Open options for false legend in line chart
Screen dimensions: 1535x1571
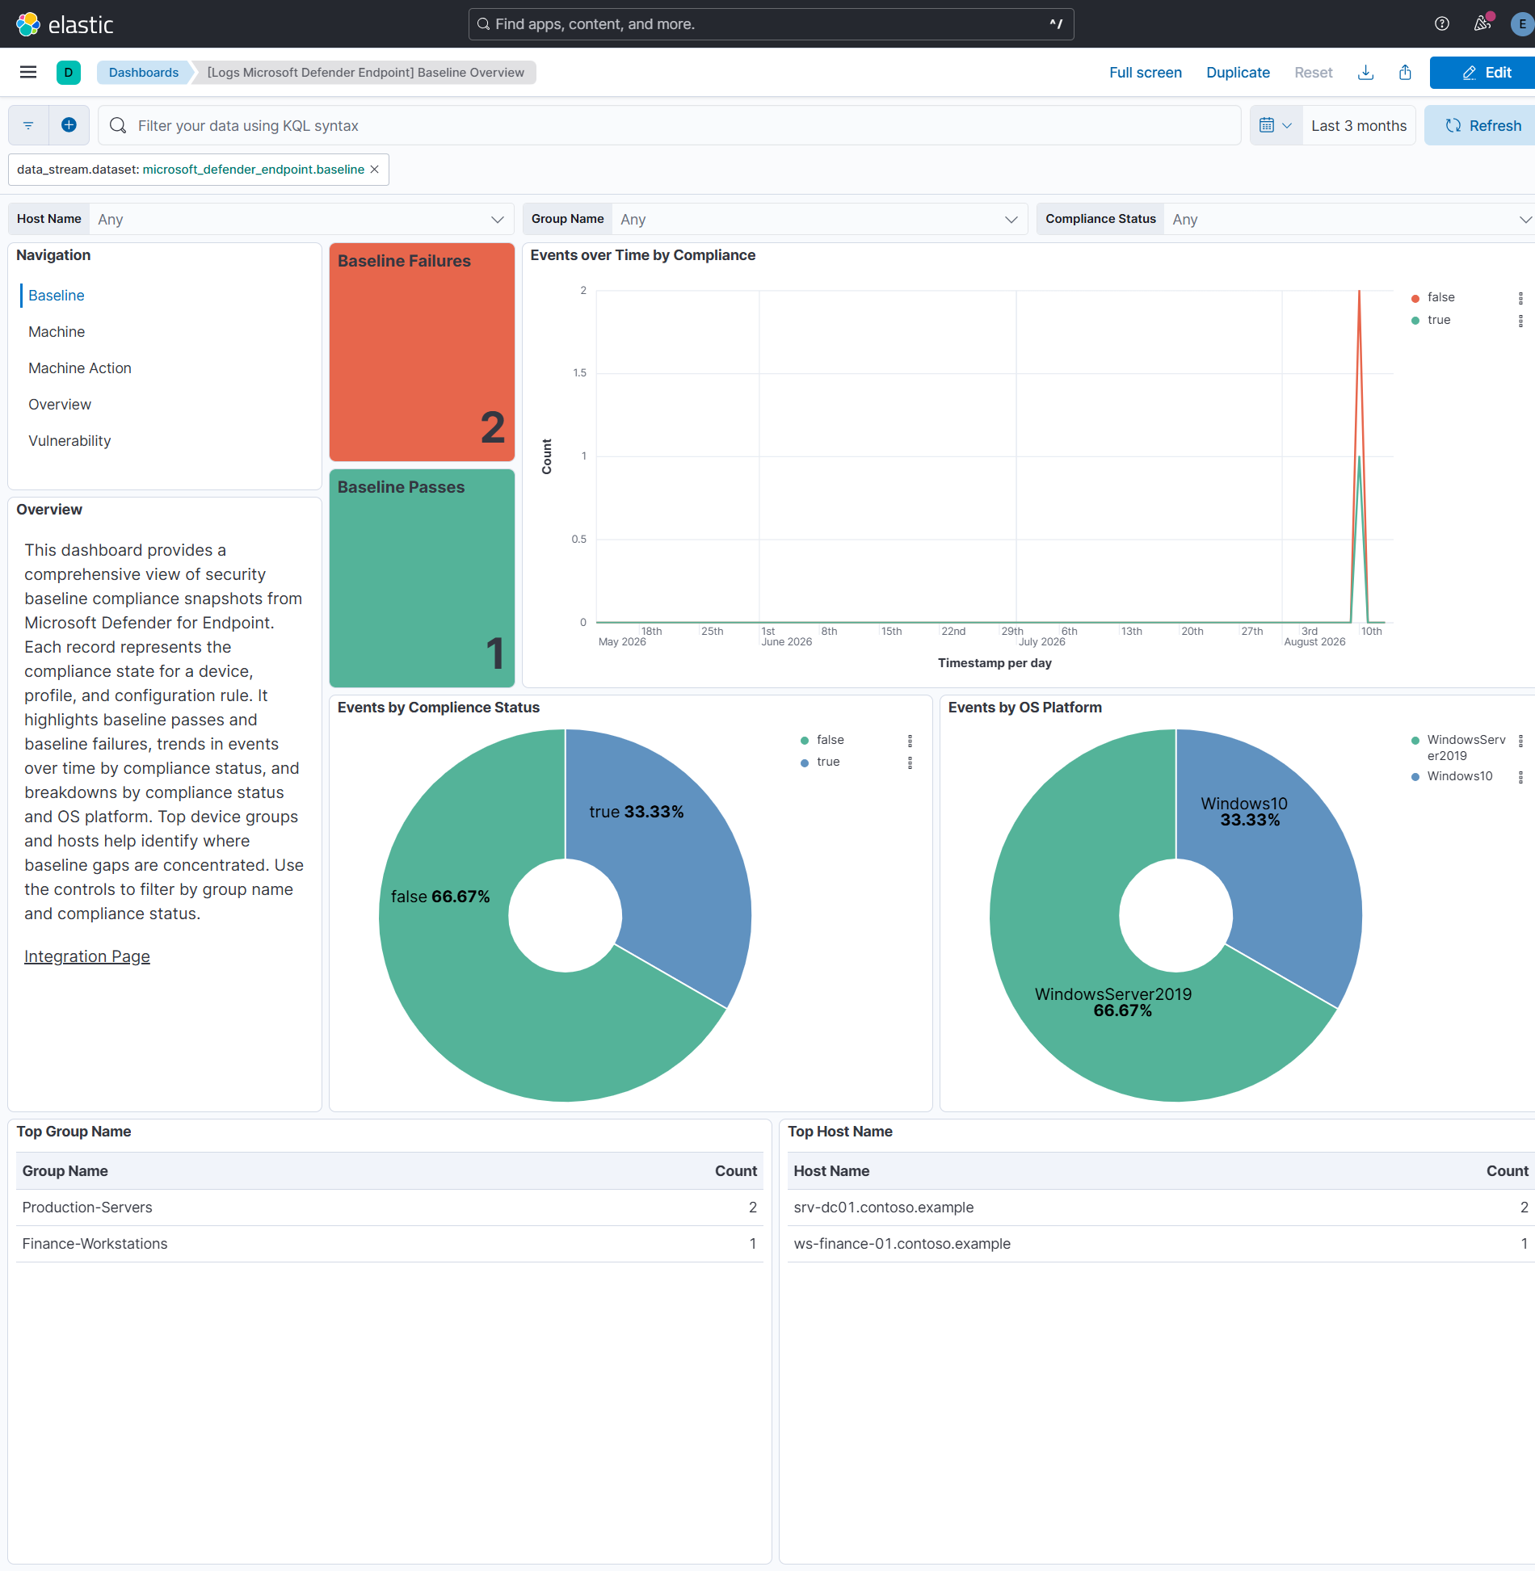tap(1520, 298)
